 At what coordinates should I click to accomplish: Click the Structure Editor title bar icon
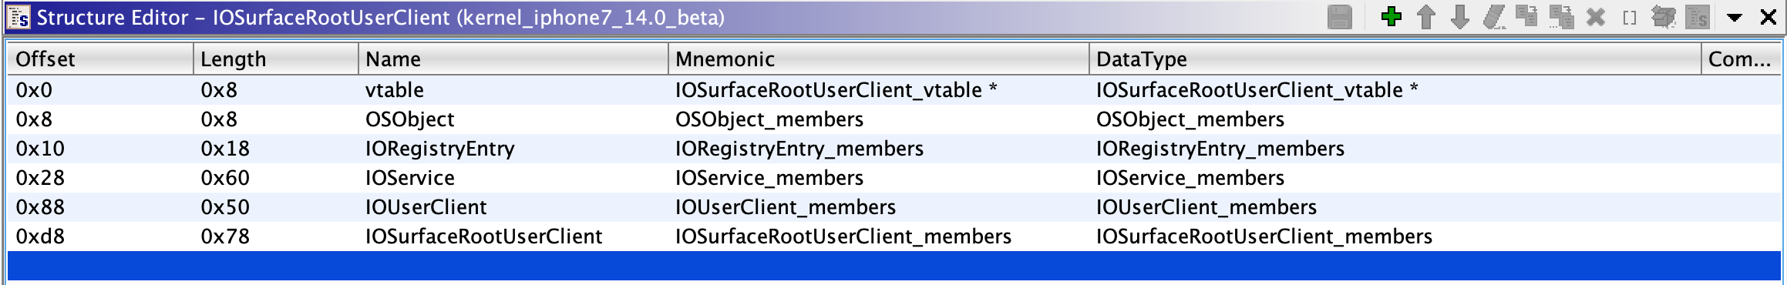pyautogui.click(x=19, y=17)
